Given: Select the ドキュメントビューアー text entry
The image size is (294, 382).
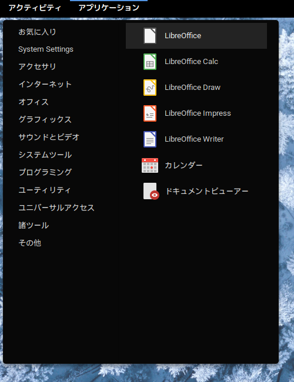Looking at the screenshot, I should point(207,191).
